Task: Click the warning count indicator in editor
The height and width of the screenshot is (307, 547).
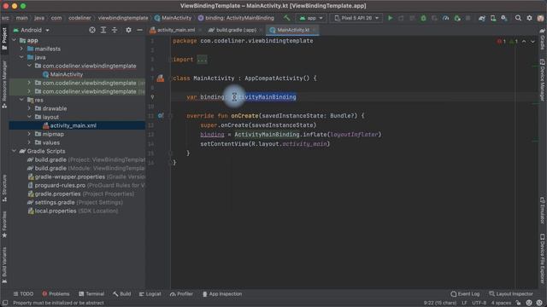Action: pos(513,42)
